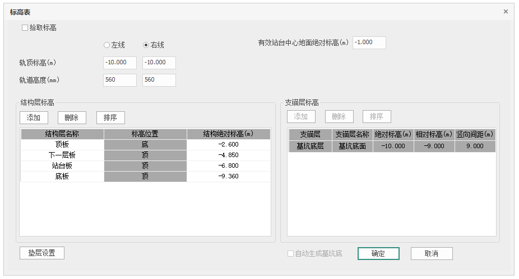Image resolution: width=519 pixels, height=279 pixels.
Task: Close the 标高表 dialog window
Action: (x=505, y=11)
